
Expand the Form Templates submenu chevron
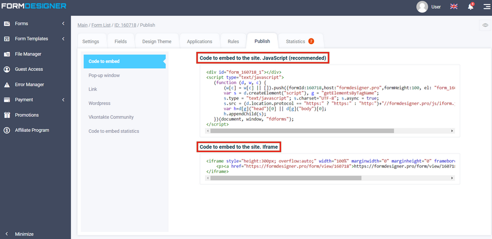pyautogui.click(x=63, y=39)
